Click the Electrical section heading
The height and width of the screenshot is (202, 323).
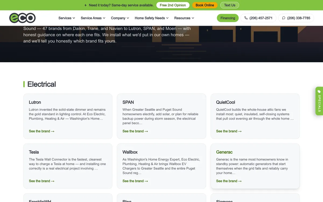click(x=42, y=84)
